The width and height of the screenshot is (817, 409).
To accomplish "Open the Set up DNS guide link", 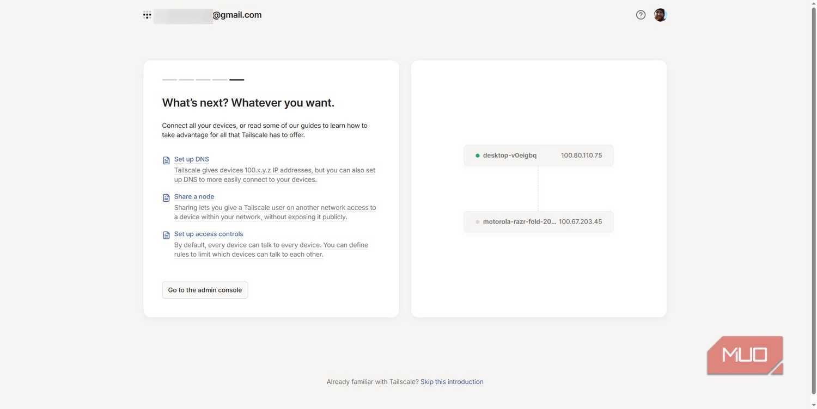I will click(x=191, y=159).
